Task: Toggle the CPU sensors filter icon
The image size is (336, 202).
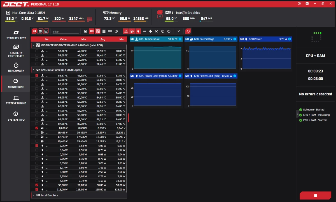Action: (86, 31)
